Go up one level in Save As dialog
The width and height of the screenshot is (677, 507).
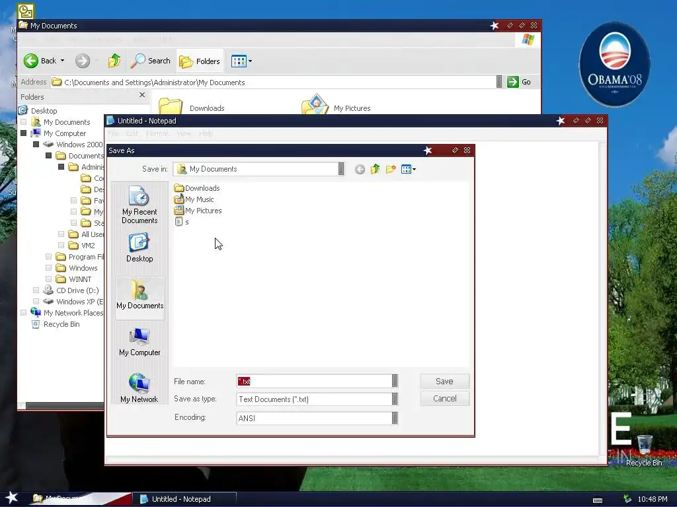point(375,169)
